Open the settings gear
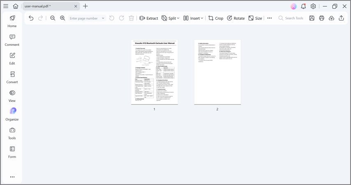 313,6
